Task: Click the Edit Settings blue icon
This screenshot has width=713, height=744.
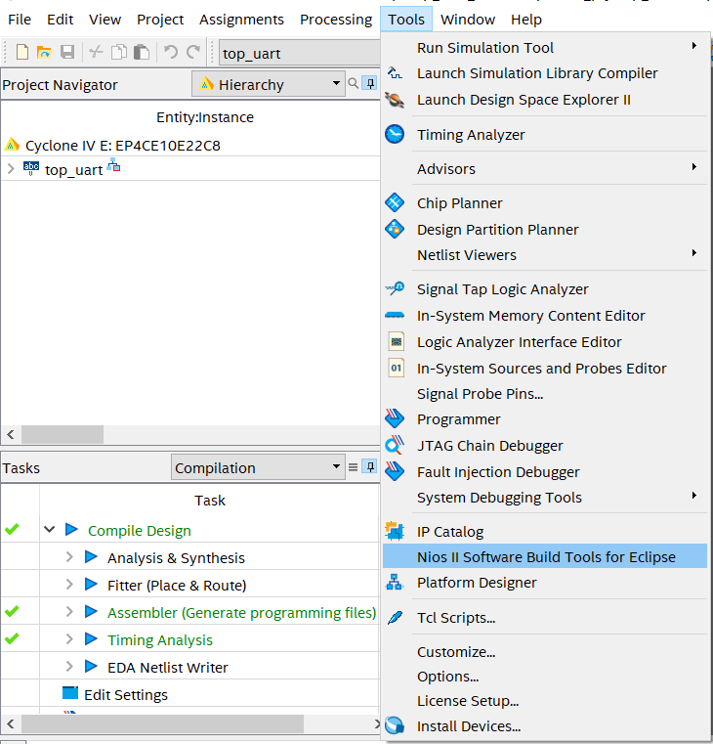Action: coord(70,693)
